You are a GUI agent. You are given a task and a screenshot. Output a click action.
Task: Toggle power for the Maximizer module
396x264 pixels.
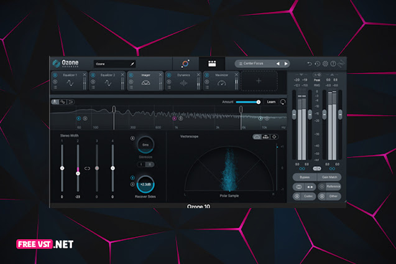[x=206, y=75]
